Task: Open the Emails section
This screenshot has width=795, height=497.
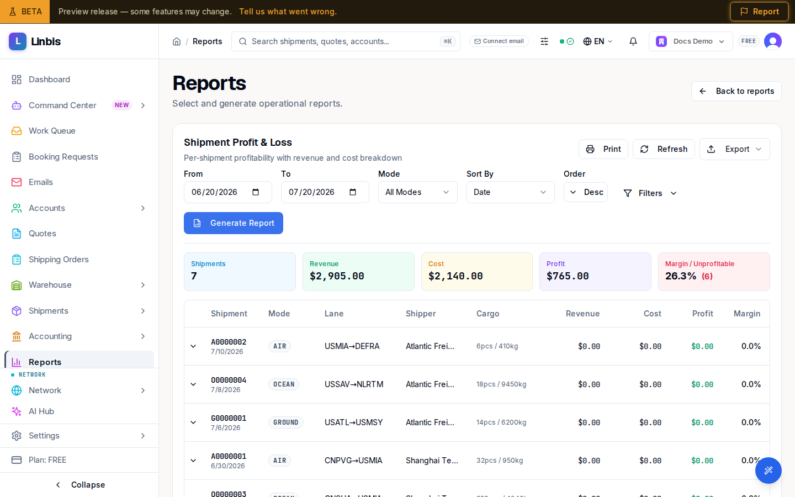Action: pyautogui.click(x=79, y=182)
